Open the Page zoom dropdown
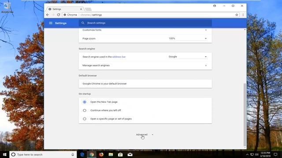This screenshot has width=282, height=158. (x=188, y=39)
